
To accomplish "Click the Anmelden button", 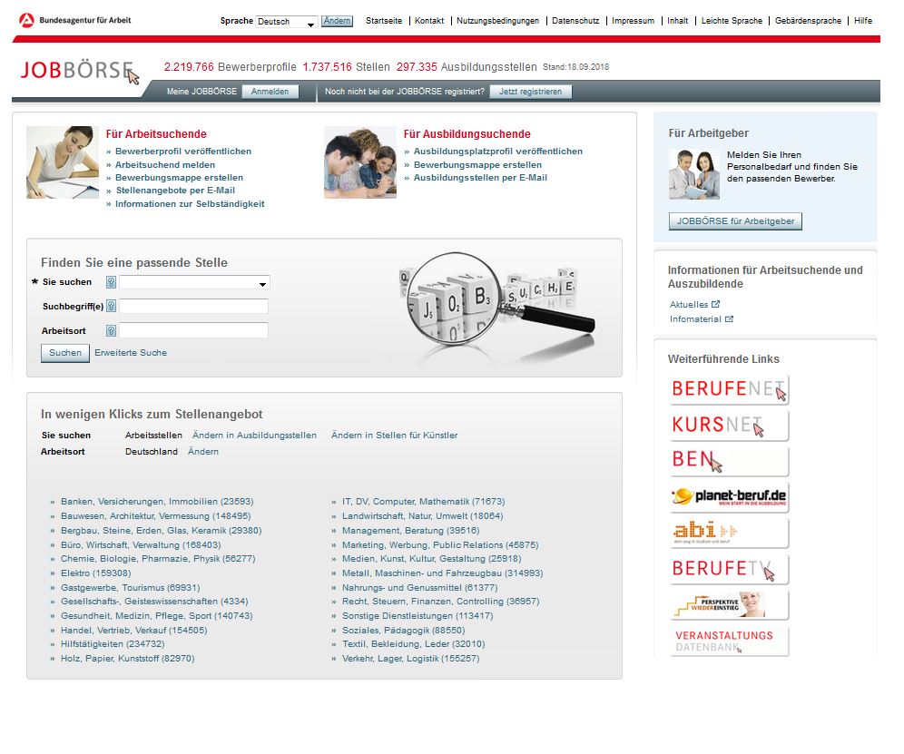I will 270,92.
